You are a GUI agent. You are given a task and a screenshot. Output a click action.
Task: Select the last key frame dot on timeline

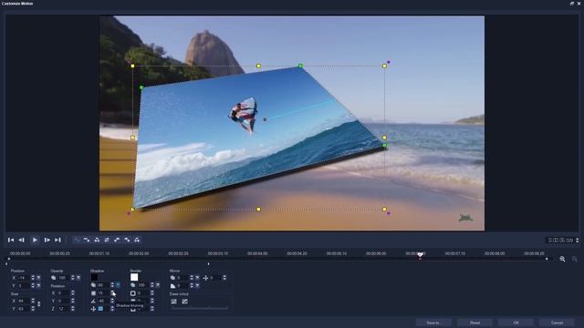tap(547, 259)
